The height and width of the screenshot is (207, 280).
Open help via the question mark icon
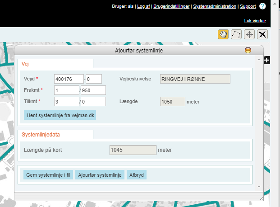pos(262,6)
